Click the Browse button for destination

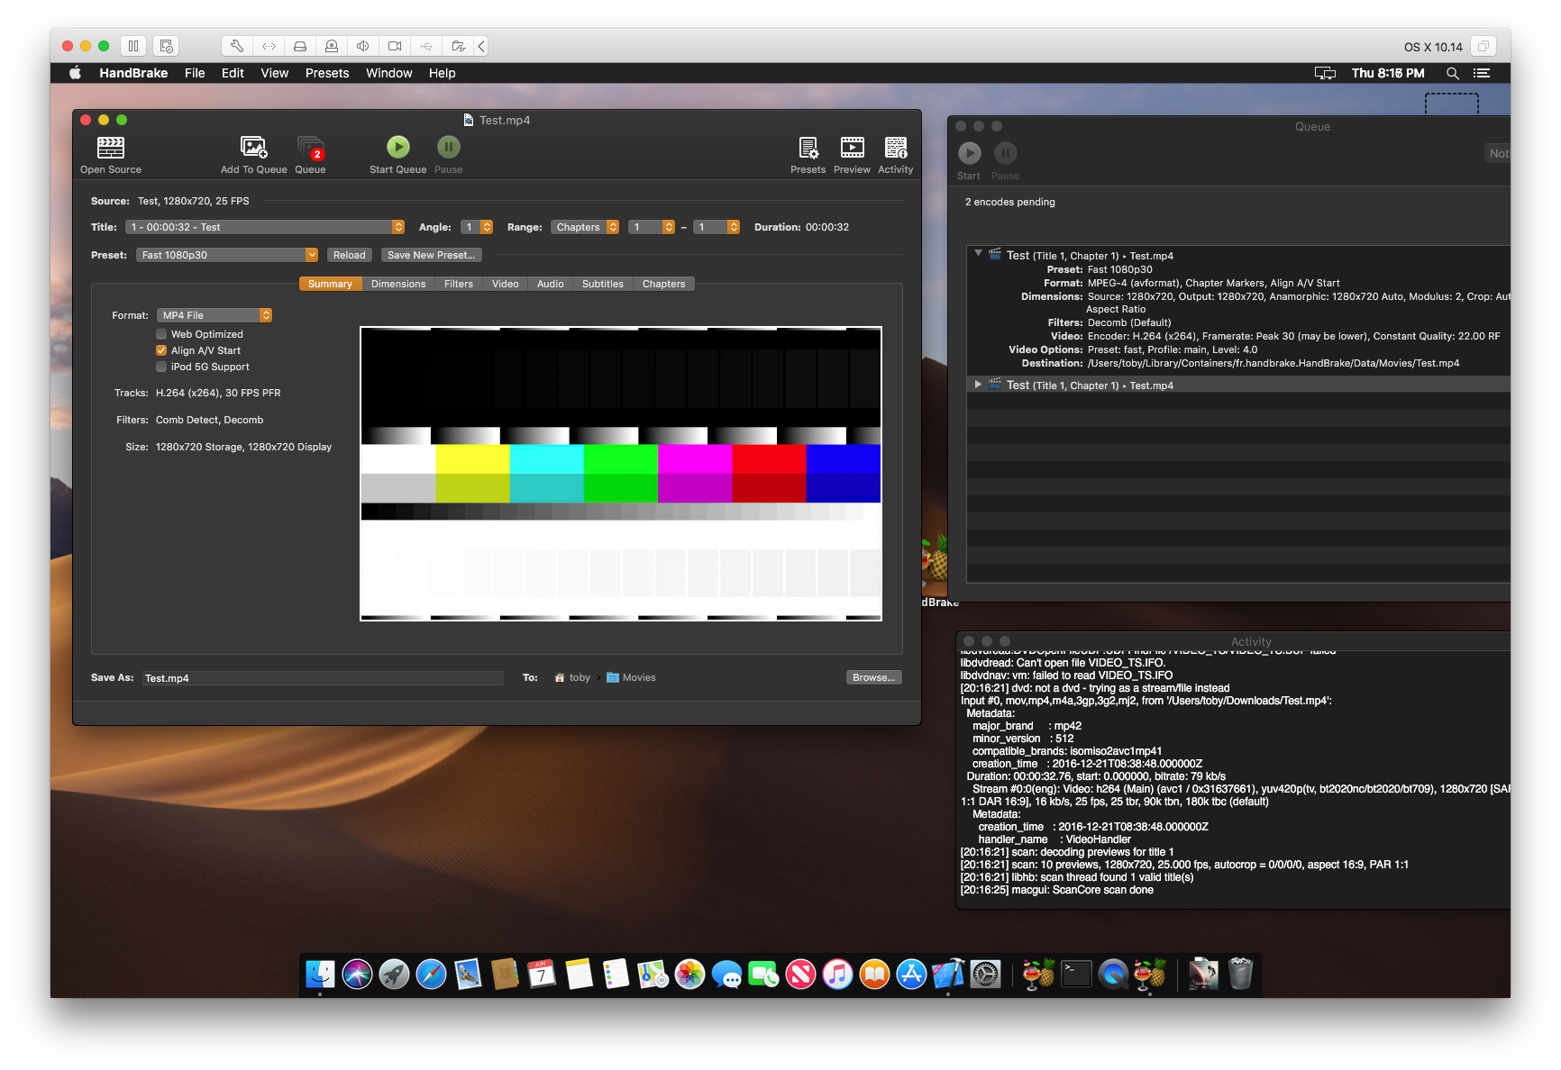tap(872, 676)
